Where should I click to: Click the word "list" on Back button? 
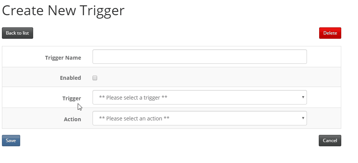tap(26, 33)
